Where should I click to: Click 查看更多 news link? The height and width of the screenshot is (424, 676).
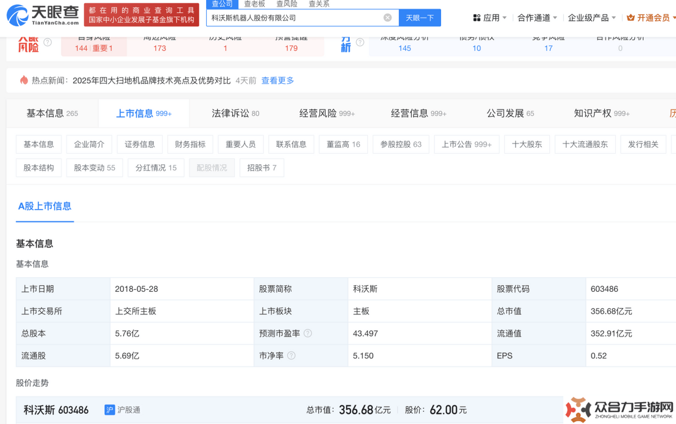[278, 80]
